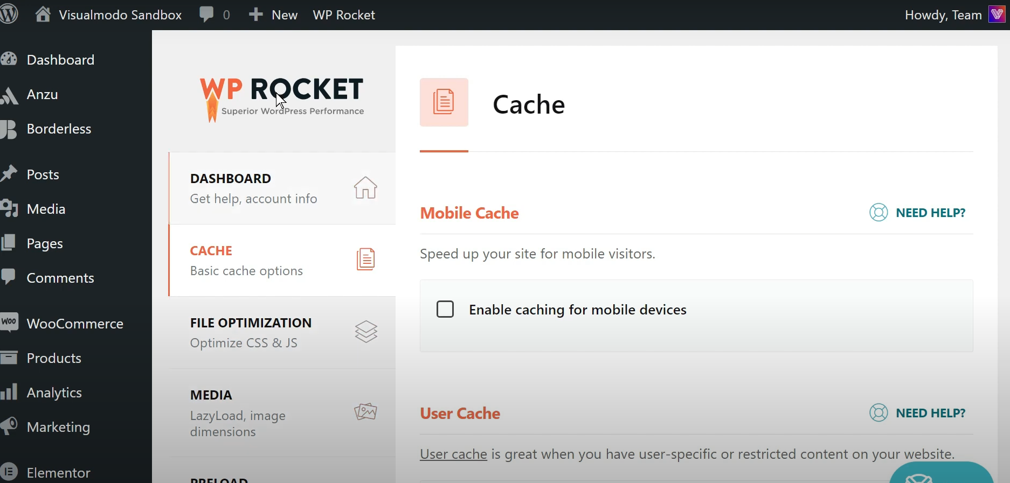This screenshot has height=483, width=1010.
Task: Open the User cache documentation link
Action: 453,454
